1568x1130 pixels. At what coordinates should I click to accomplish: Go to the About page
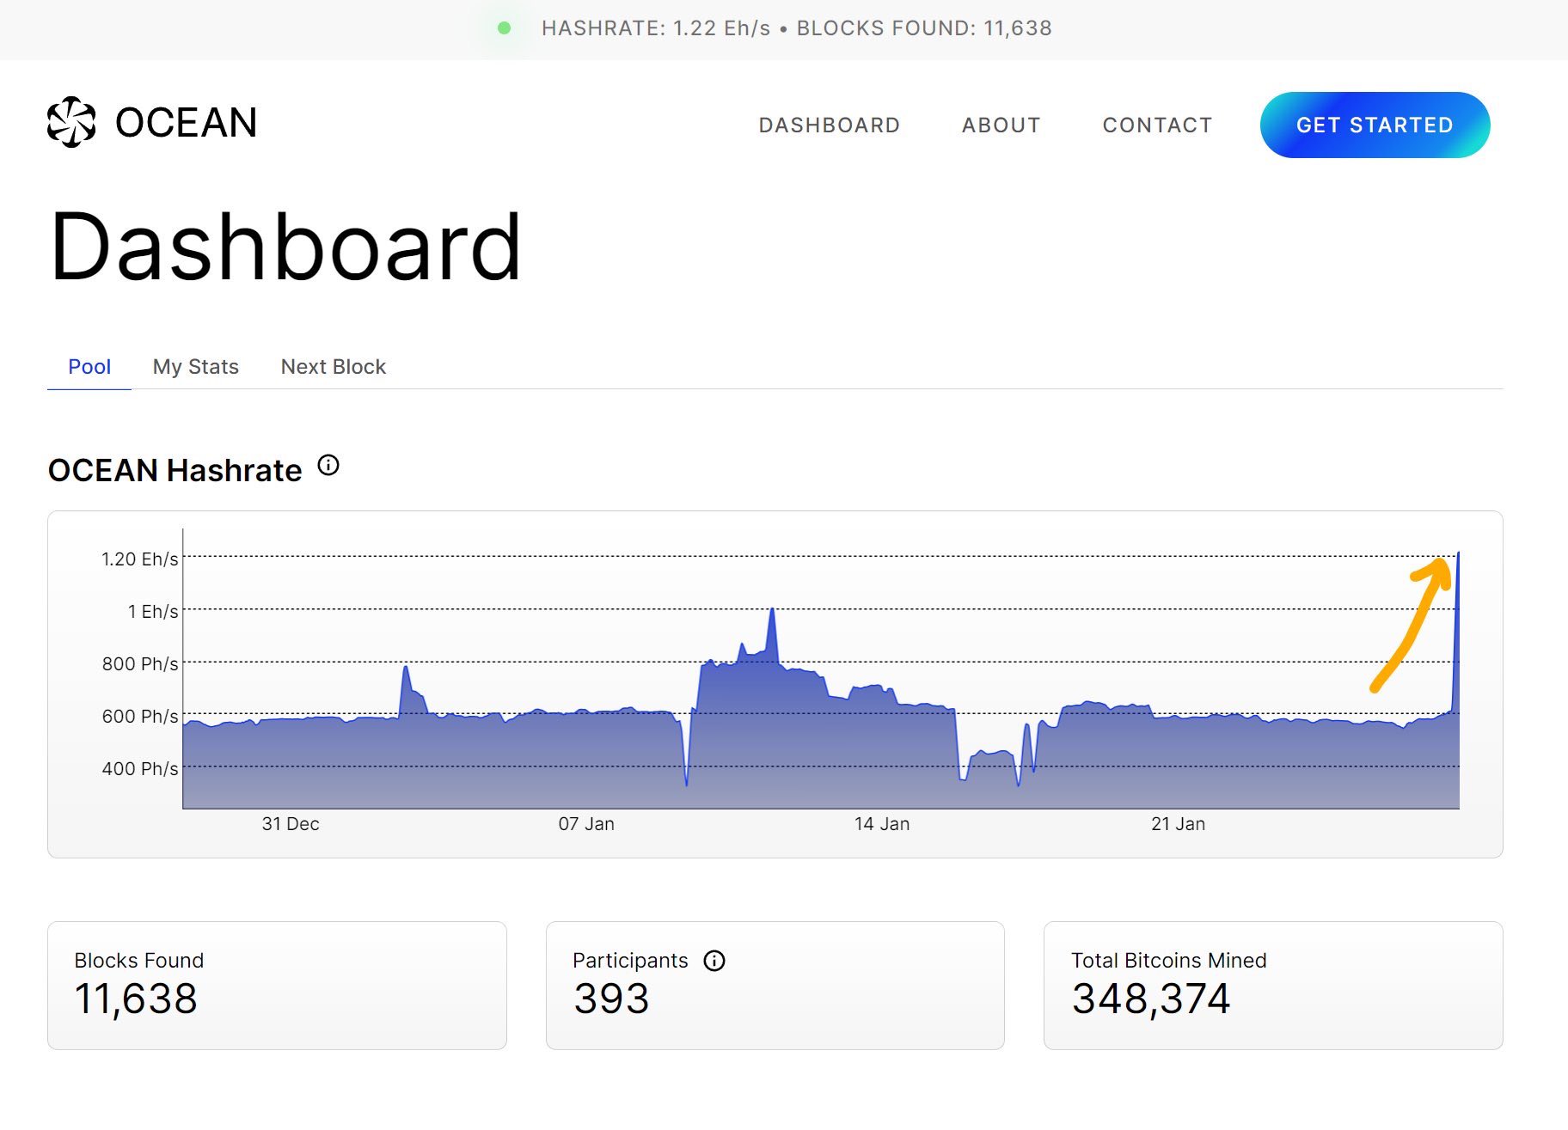coord(1001,125)
